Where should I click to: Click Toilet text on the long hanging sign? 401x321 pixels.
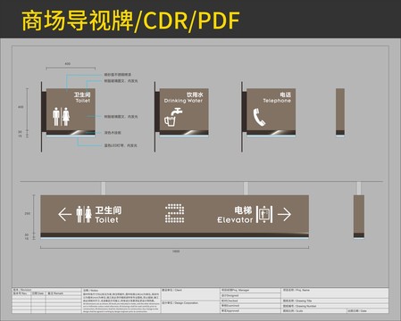coord(106,219)
